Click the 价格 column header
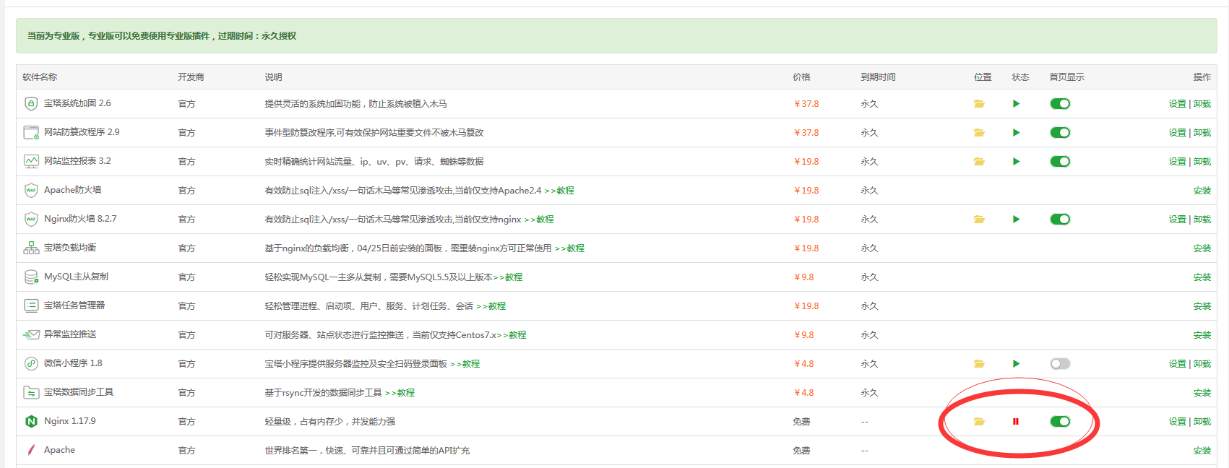The height and width of the screenshot is (468, 1229). click(x=801, y=77)
